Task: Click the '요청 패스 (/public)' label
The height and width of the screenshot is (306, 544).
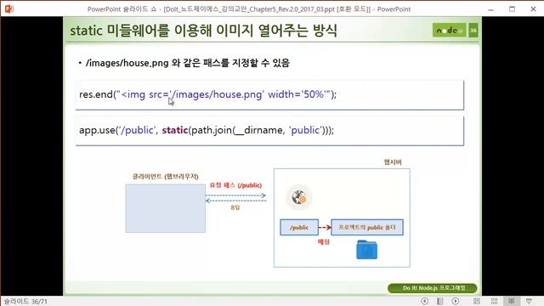Action: click(235, 185)
